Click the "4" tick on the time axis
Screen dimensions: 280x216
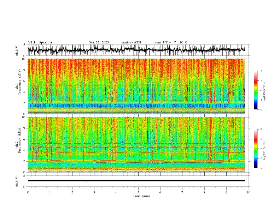[x=116, y=192]
